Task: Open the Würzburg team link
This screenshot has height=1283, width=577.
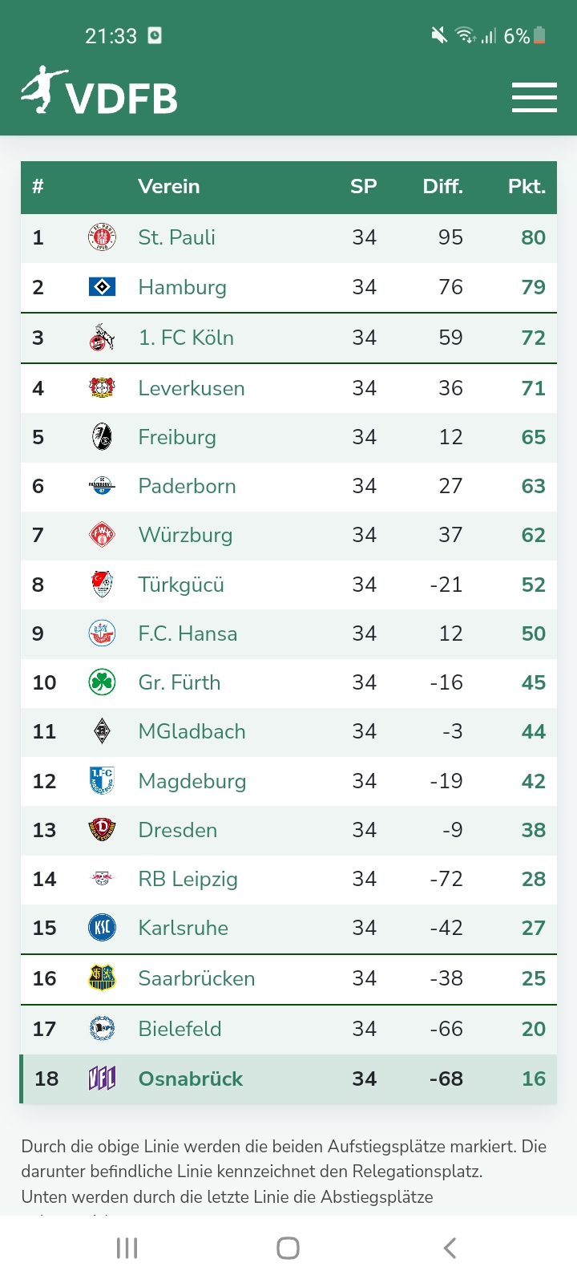Action: (185, 535)
